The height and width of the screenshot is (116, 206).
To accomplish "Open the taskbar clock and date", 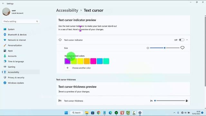I will coord(196,113).
